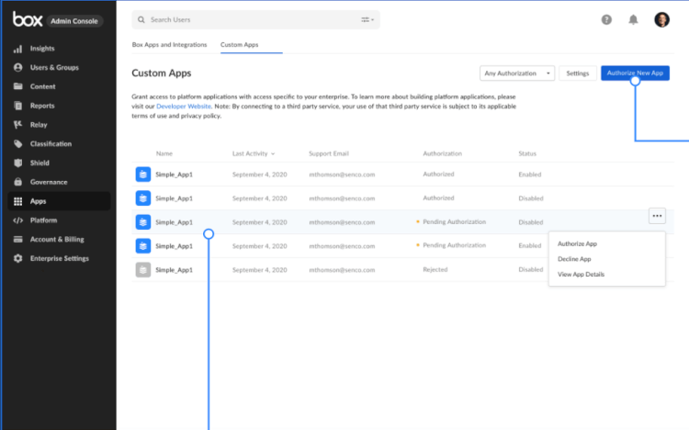Choose Decline App from context menu
The height and width of the screenshot is (430, 689).
pyautogui.click(x=574, y=259)
